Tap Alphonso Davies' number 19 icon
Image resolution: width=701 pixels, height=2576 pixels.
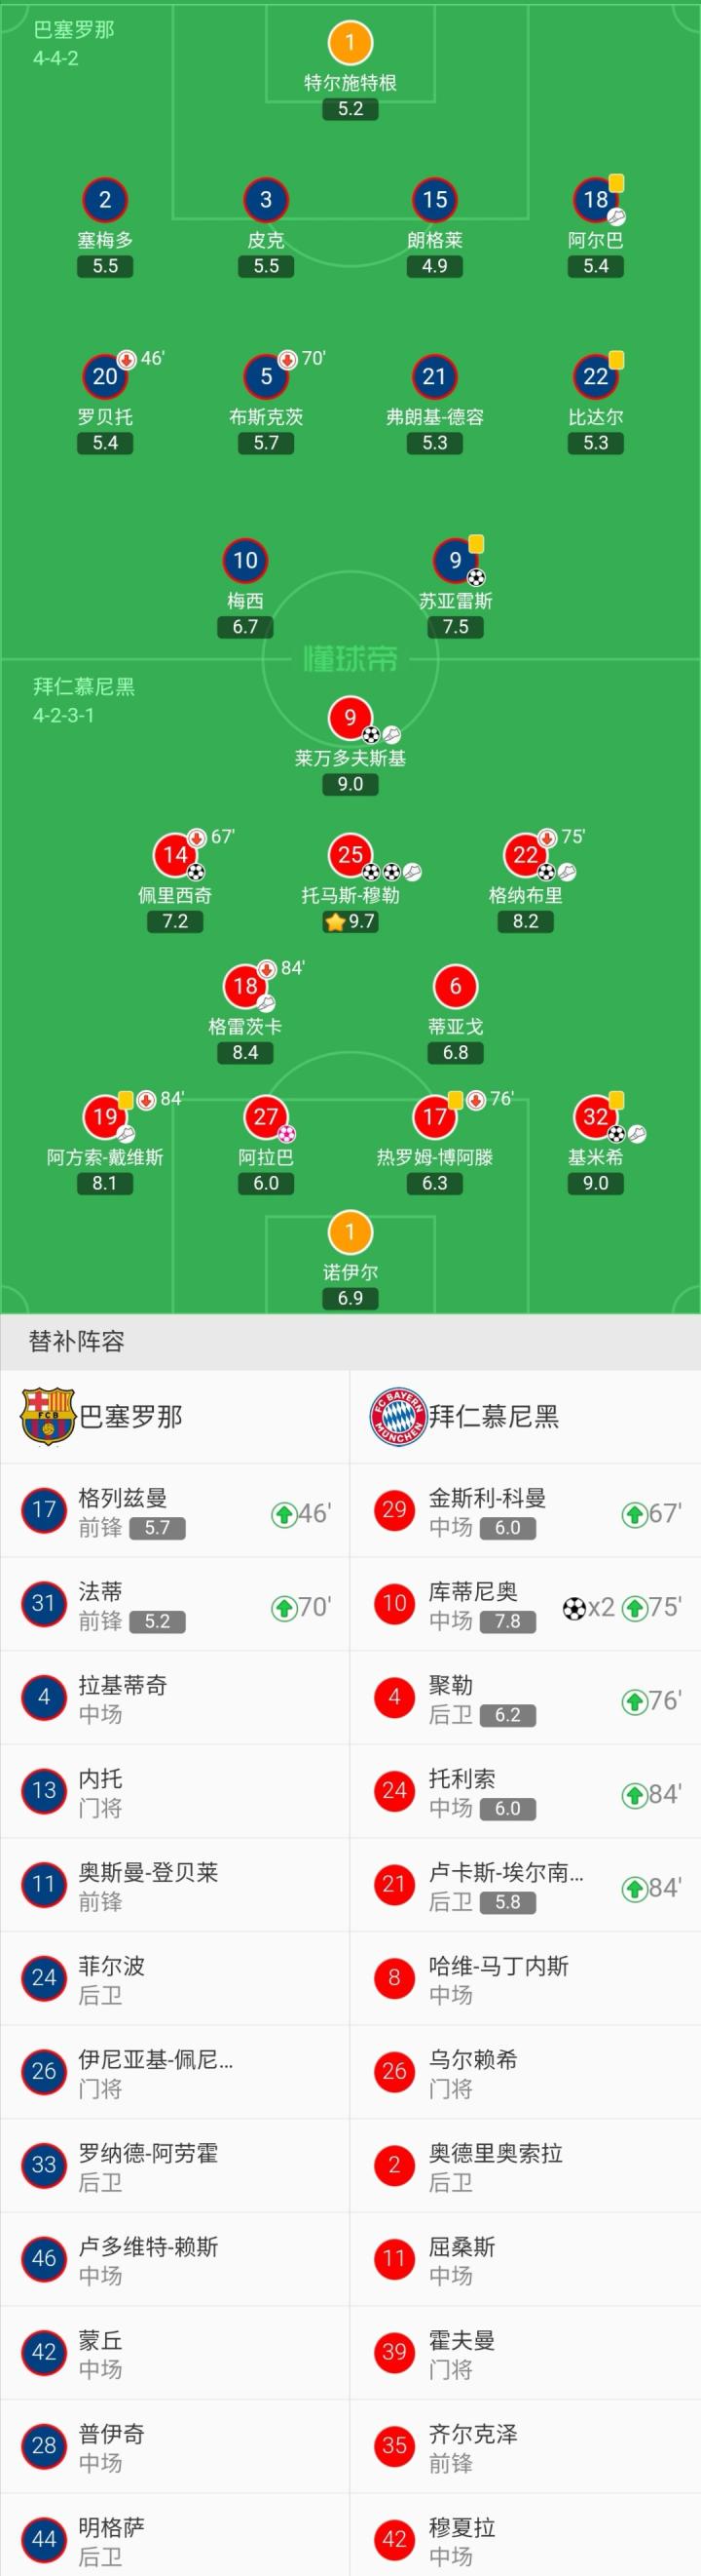pos(105,1117)
